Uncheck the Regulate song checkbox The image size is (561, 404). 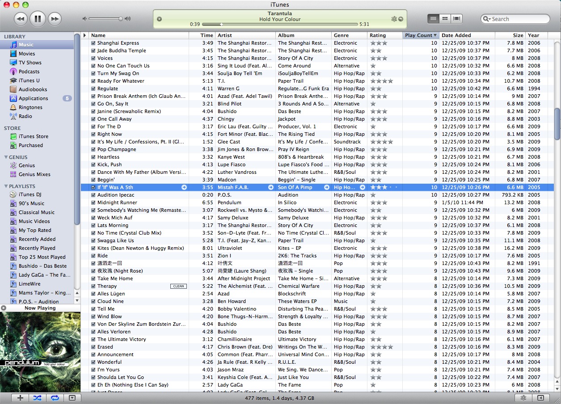(x=93, y=88)
